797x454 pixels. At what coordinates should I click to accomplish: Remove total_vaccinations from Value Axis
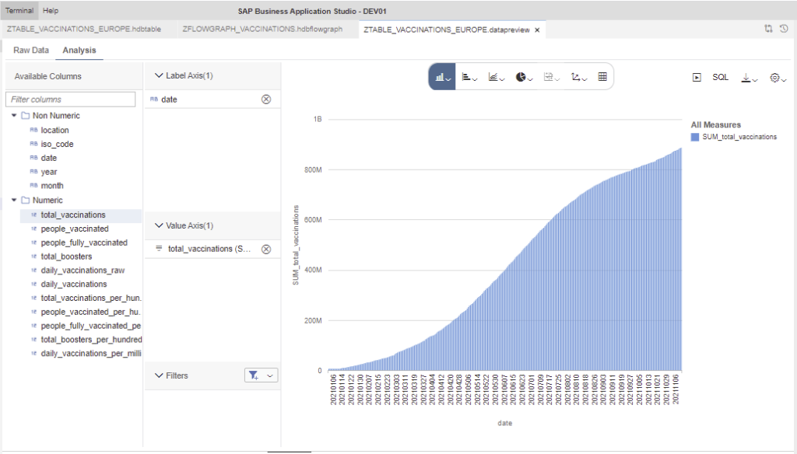266,250
